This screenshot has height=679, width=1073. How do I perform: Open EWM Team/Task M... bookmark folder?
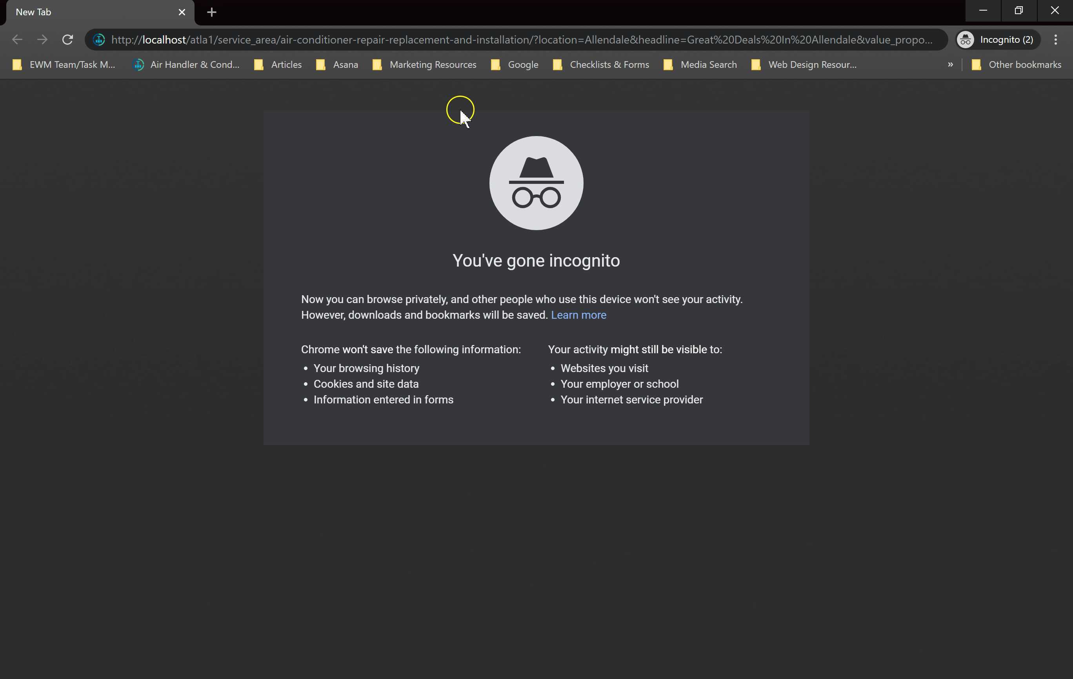tap(64, 65)
